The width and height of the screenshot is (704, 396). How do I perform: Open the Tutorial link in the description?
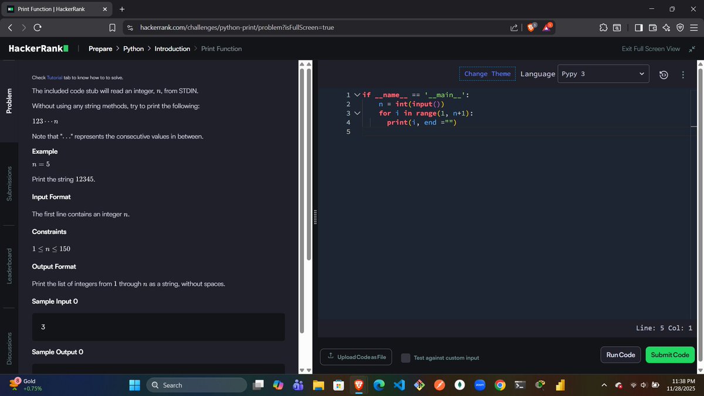53,77
